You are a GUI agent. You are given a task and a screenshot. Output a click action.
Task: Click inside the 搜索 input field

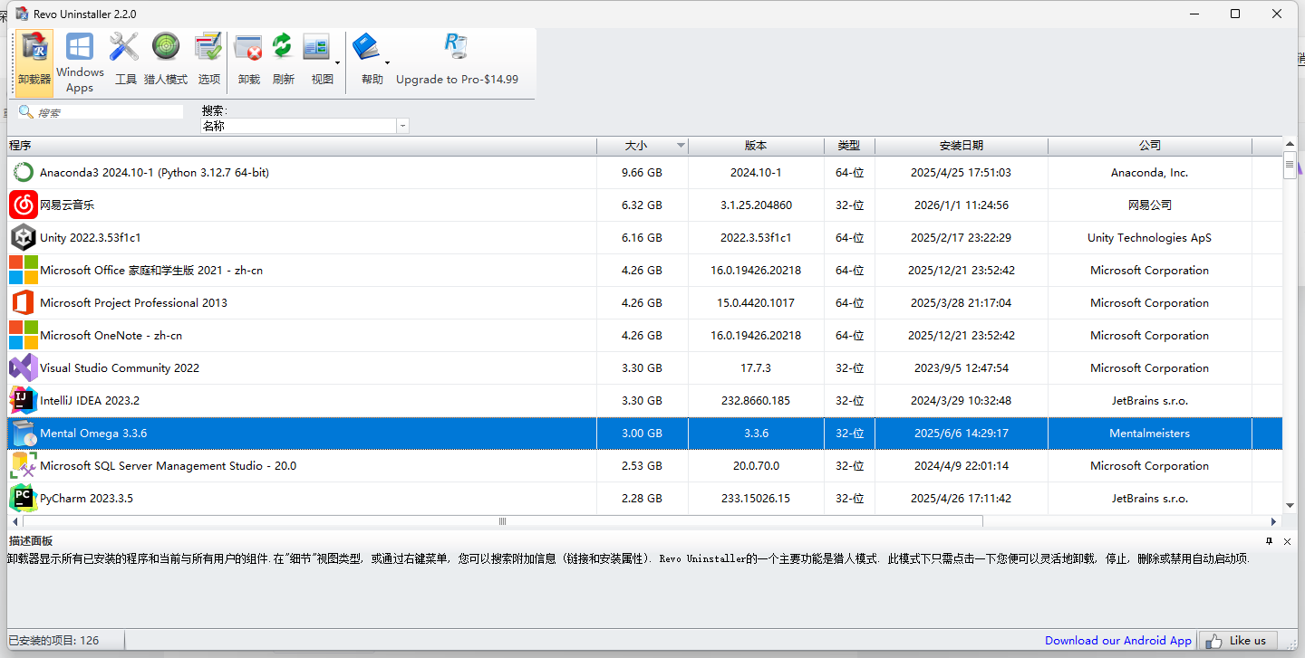click(x=109, y=112)
